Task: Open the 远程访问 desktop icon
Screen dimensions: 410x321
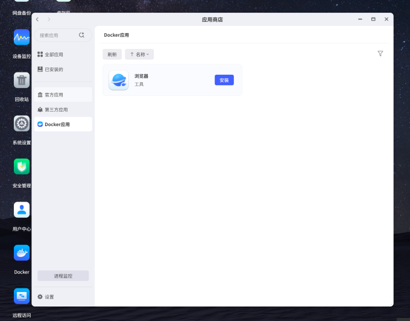Action: point(22,296)
